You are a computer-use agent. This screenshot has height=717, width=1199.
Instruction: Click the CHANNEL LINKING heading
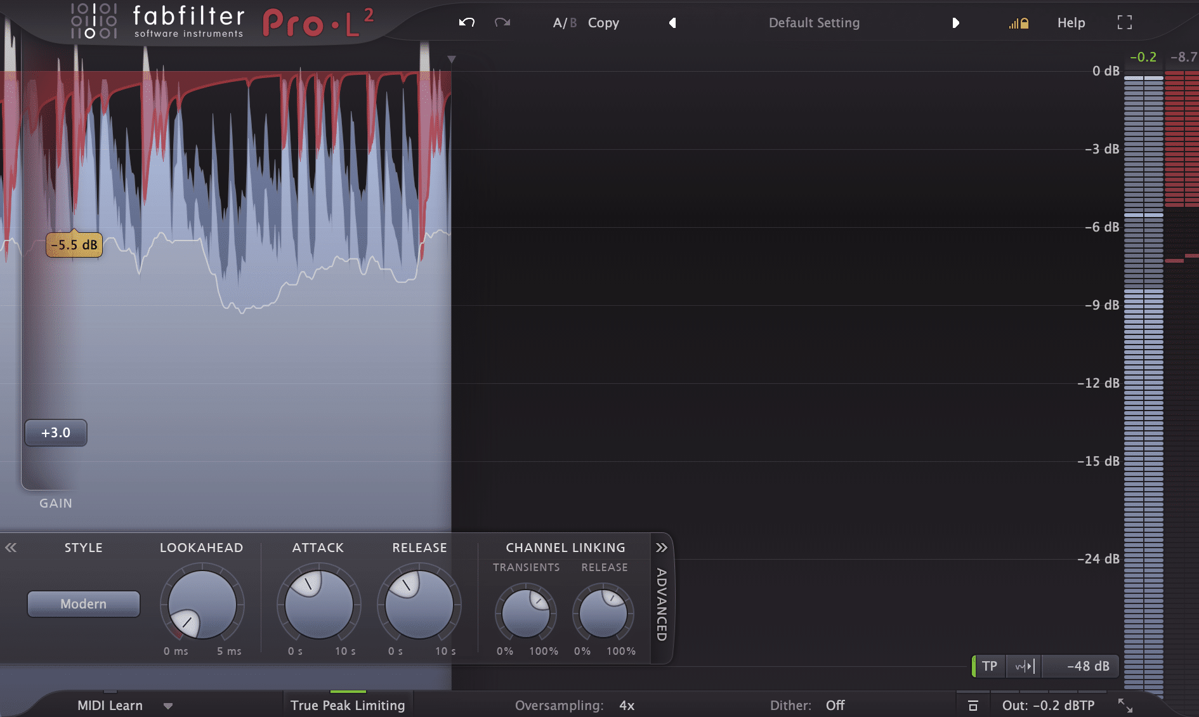pyautogui.click(x=565, y=548)
